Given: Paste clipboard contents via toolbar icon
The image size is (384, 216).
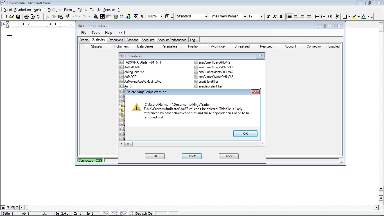Looking at the screenshot, I should coord(60,17).
